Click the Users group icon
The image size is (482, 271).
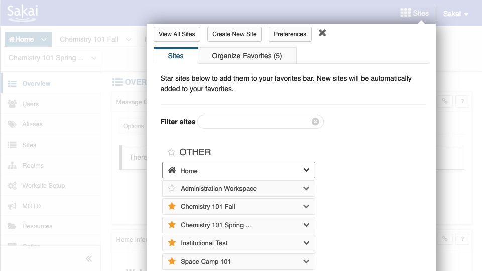(12, 104)
